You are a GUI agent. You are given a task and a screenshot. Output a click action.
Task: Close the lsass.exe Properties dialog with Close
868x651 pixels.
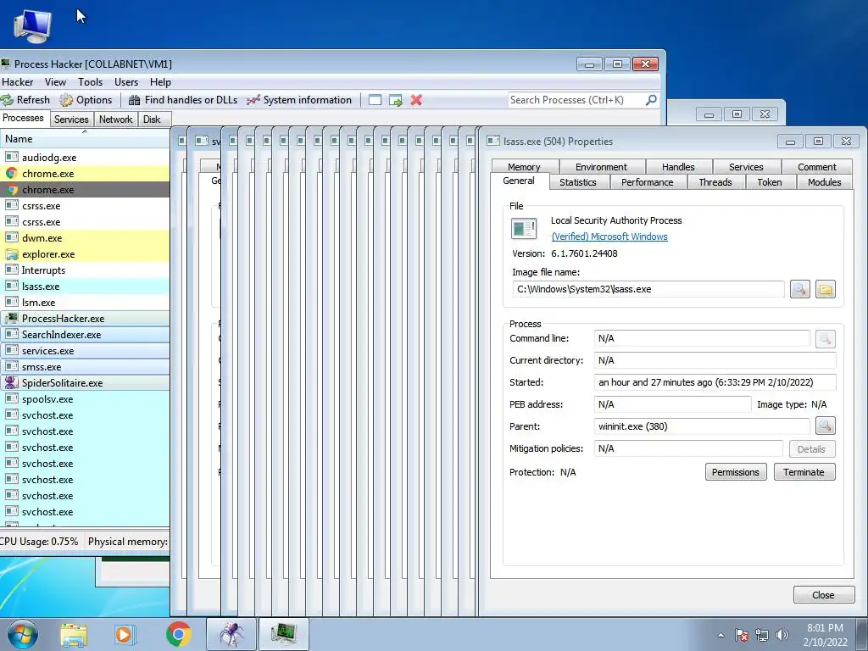coord(823,595)
